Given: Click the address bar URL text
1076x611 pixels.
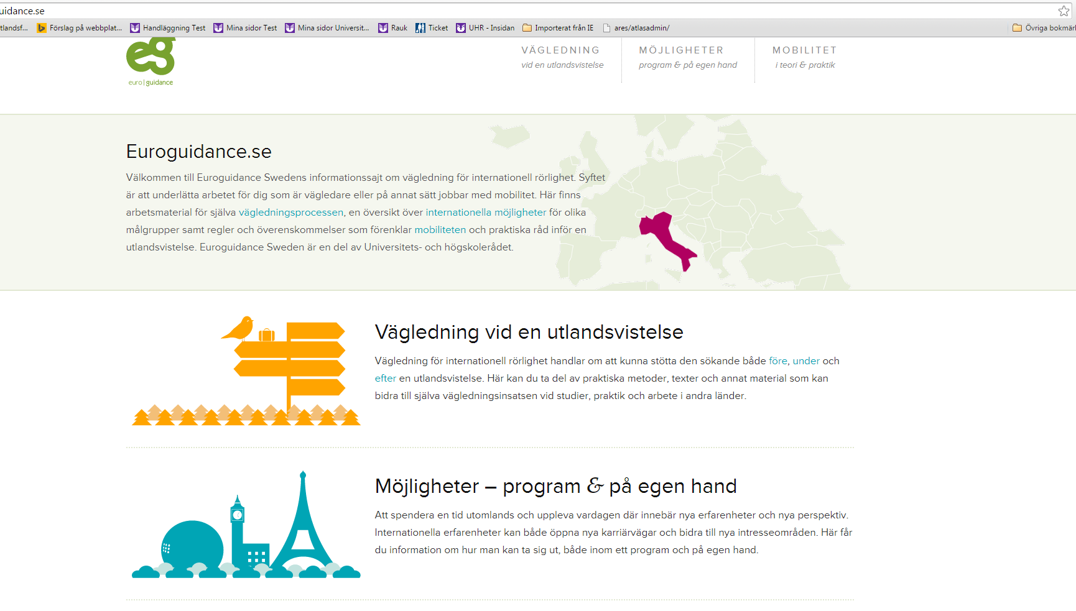Looking at the screenshot, I should pyautogui.click(x=22, y=11).
